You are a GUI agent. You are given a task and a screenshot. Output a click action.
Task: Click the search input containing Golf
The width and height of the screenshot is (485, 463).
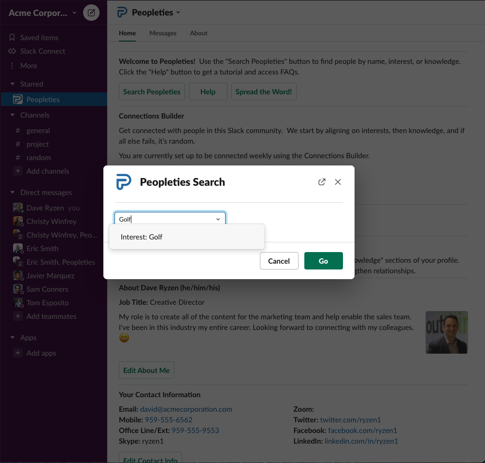pyautogui.click(x=171, y=218)
